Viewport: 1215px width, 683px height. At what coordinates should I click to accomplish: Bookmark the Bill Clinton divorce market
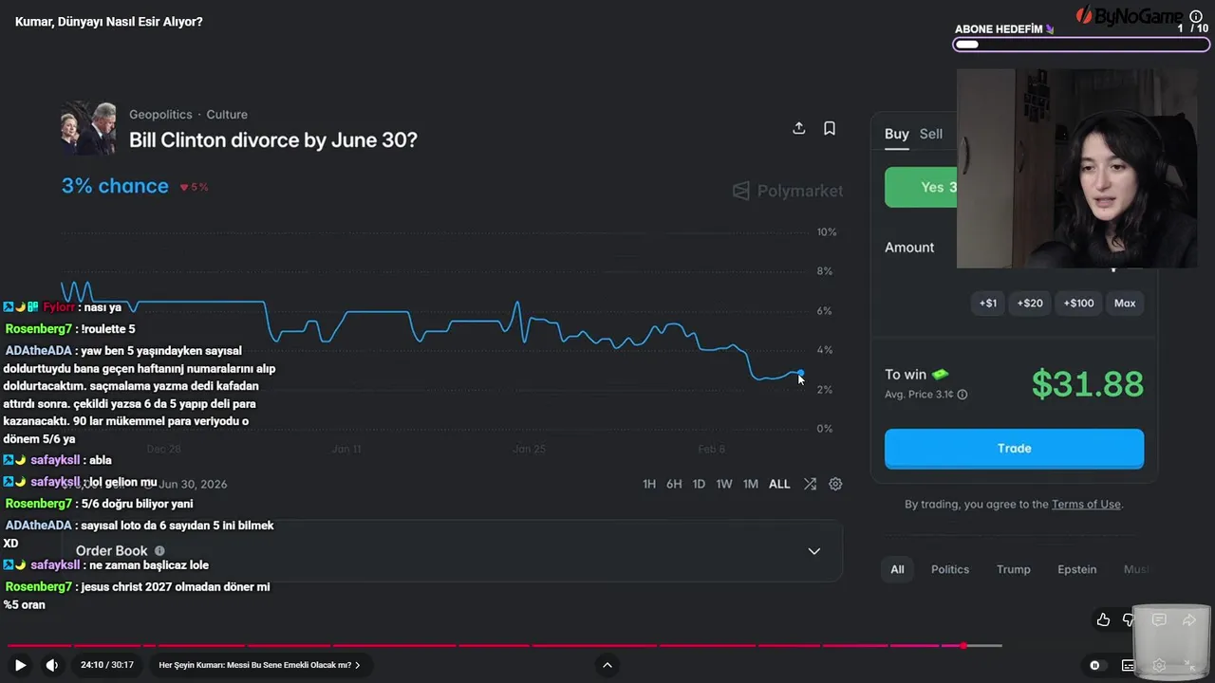(830, 128)
